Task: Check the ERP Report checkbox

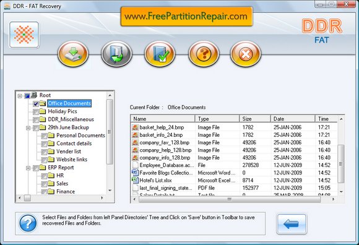Action: 36,168
